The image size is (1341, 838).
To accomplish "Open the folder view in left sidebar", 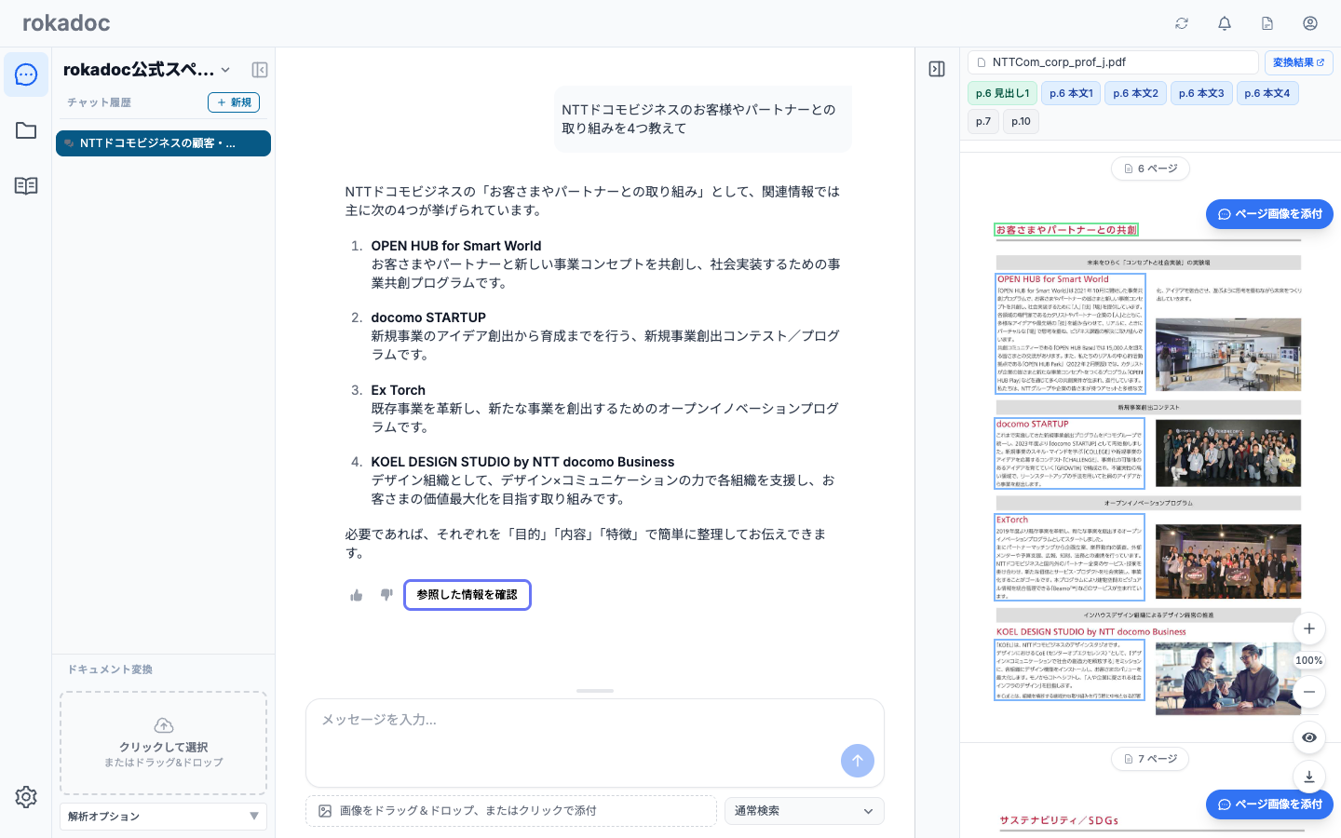I will [26, 130].
